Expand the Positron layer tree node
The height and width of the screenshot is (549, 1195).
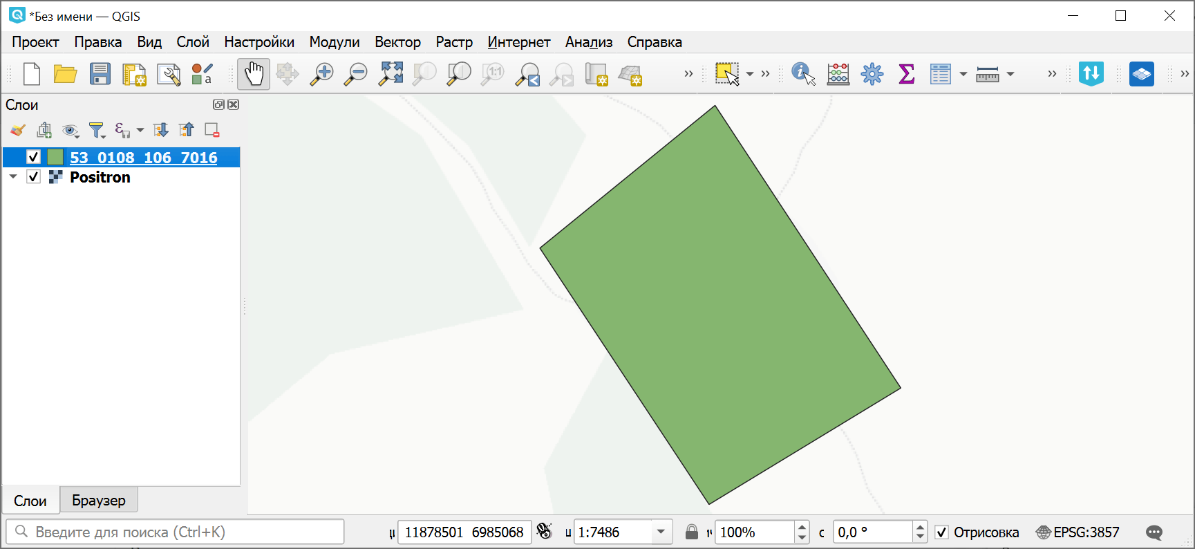13,177
